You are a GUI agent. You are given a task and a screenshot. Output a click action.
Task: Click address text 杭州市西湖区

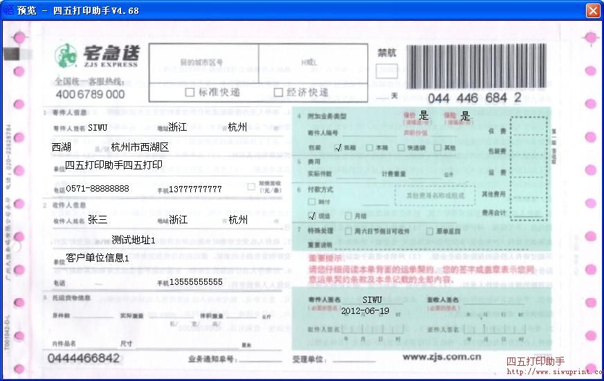[140, 147]
